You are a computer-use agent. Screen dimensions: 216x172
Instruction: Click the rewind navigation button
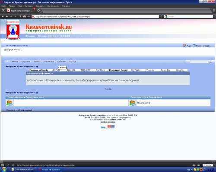[x=3, y=16]
